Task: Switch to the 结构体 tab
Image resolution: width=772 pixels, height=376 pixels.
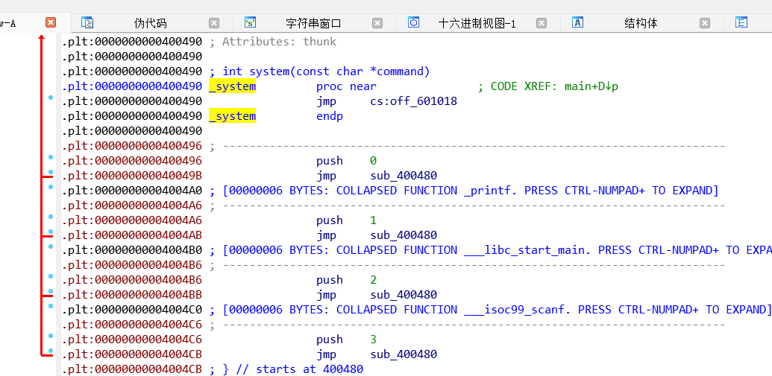Action: (x=641, y=23)
